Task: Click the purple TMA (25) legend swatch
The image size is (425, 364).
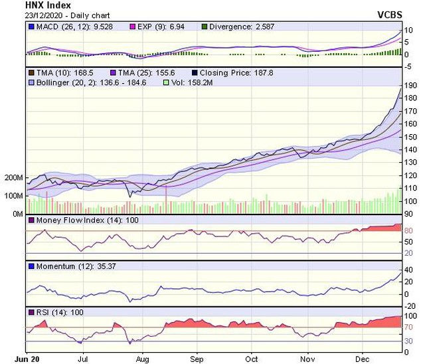Action: click(113, 72)
